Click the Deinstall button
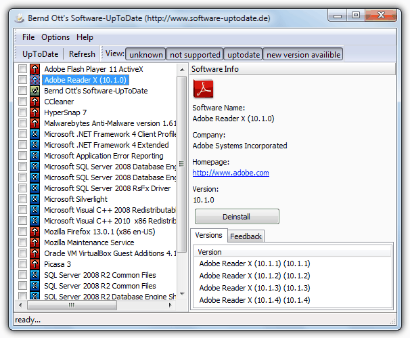 point(237,217)
